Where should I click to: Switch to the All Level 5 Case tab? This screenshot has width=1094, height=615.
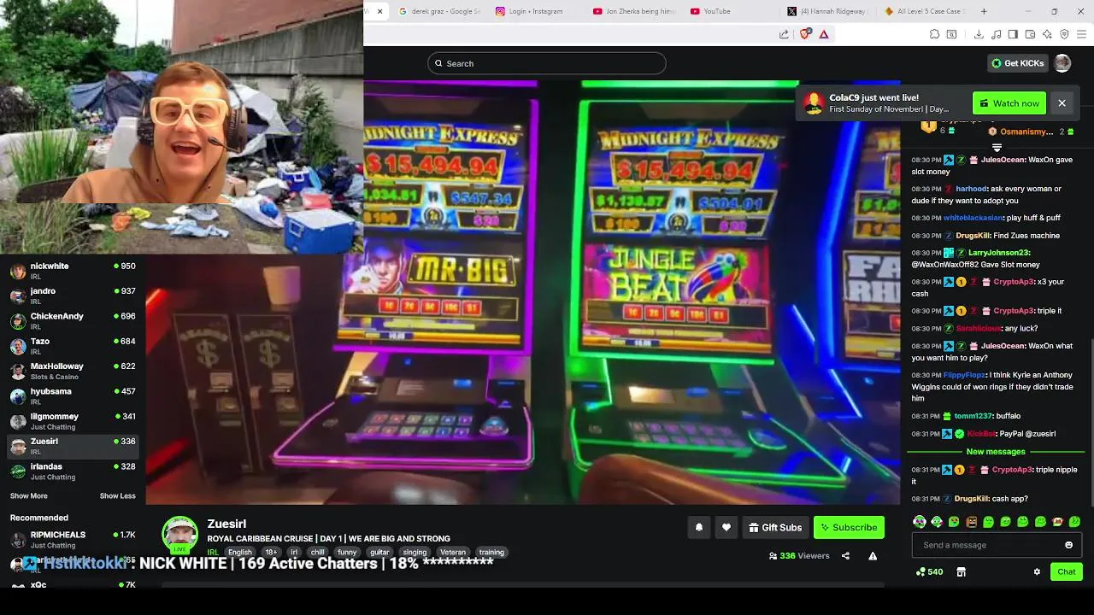925,11
